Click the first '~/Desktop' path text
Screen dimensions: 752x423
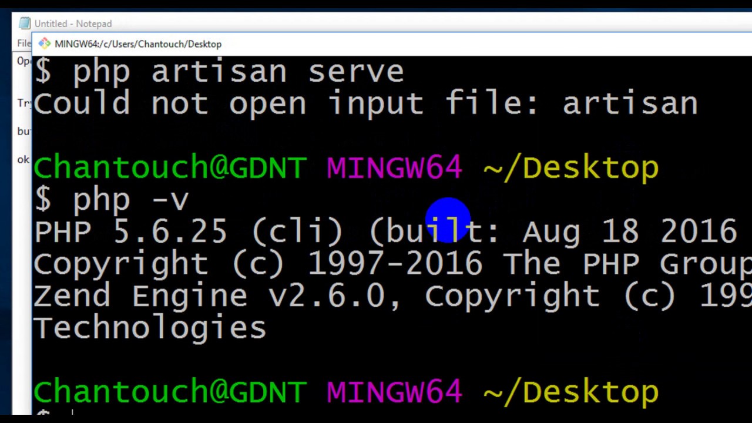tap(571, 169)
